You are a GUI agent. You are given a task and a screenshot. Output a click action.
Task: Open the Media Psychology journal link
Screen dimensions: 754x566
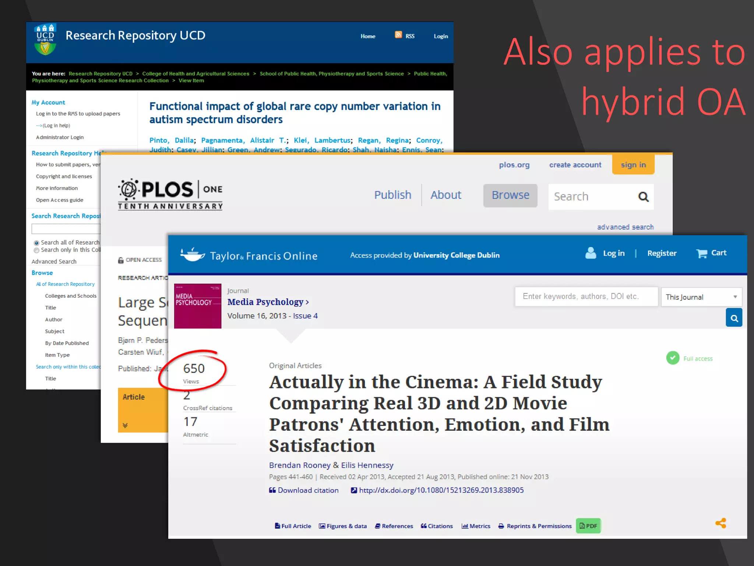click(268, 302)
